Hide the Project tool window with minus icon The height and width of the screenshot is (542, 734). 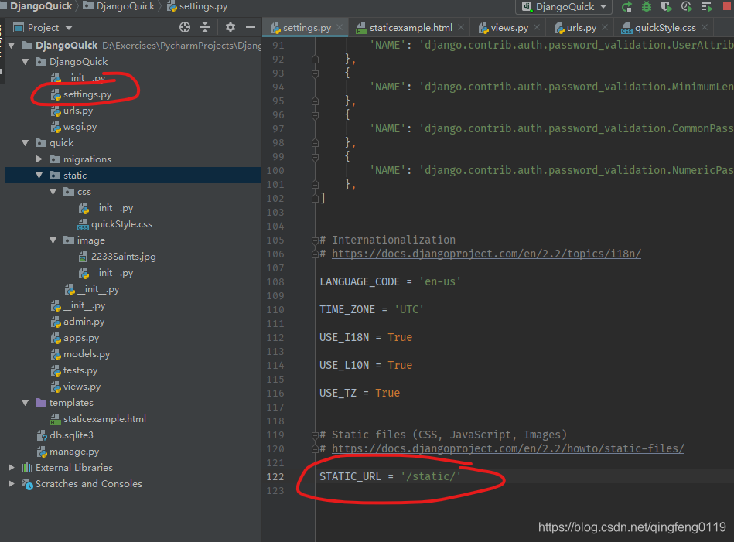(251, 28)
